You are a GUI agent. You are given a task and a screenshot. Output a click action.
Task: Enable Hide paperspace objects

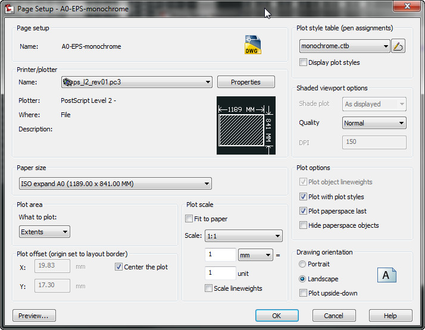point(303,225)
